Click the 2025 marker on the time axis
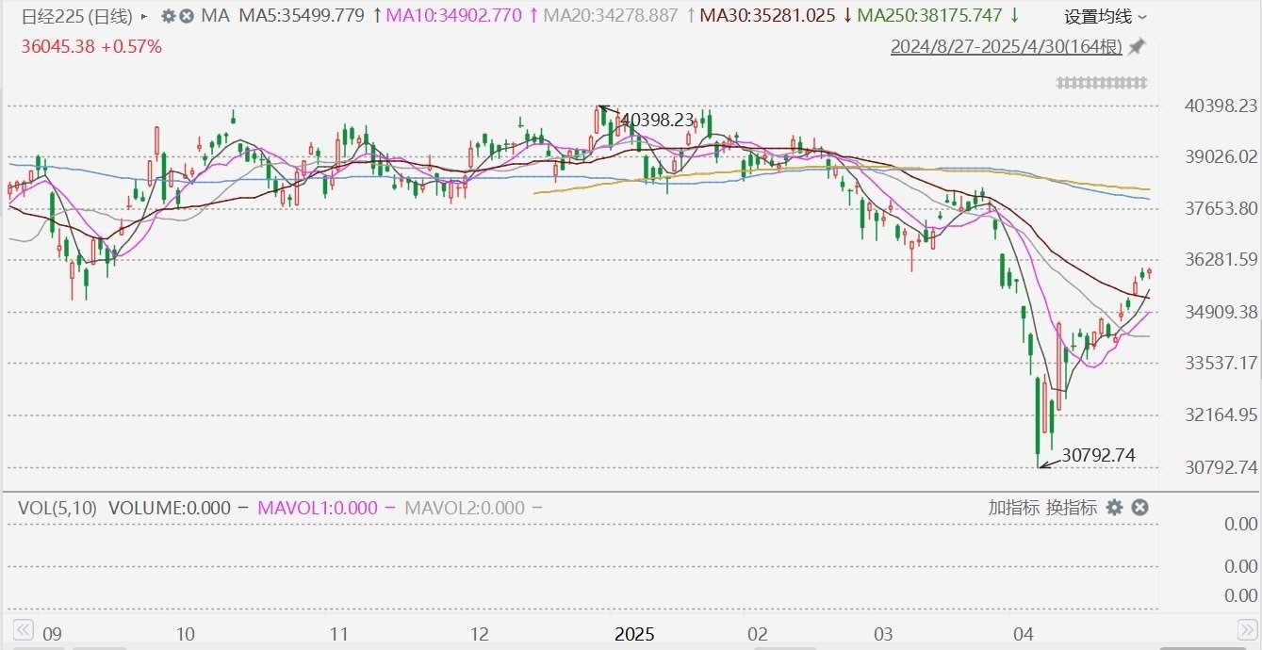The image size is (1262, 650). click(634, 633)
